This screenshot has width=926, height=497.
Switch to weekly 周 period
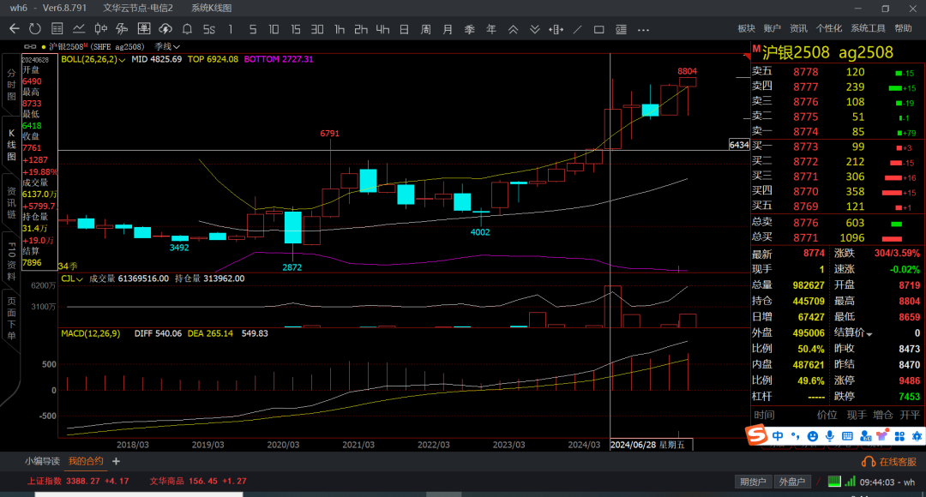coord(426,29)
